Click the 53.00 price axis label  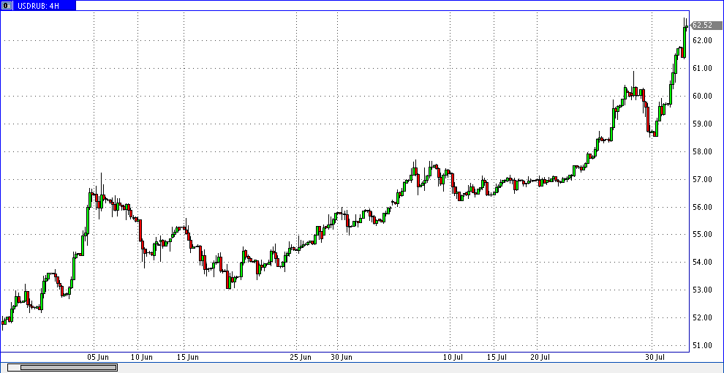(702, 290)
